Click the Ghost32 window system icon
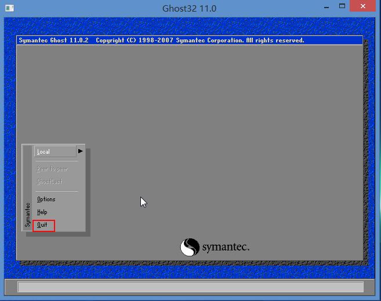 point(9,8)
